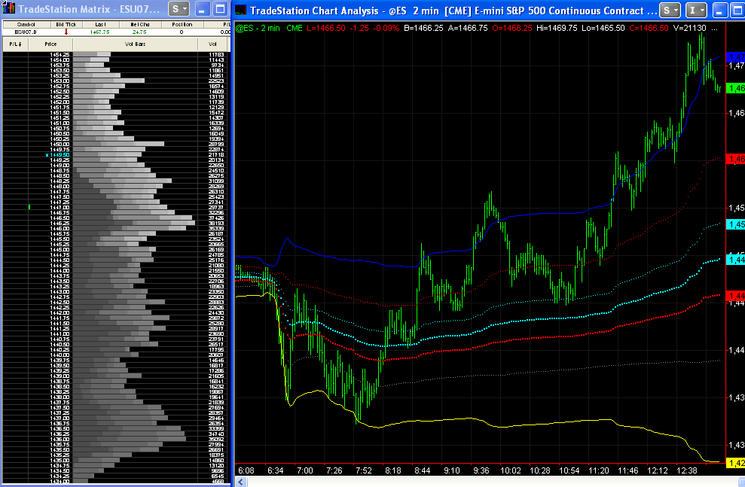Maximize the TradeStation Matrix window
The height and width of the screenshot is (487, 745).
point(221,9)
